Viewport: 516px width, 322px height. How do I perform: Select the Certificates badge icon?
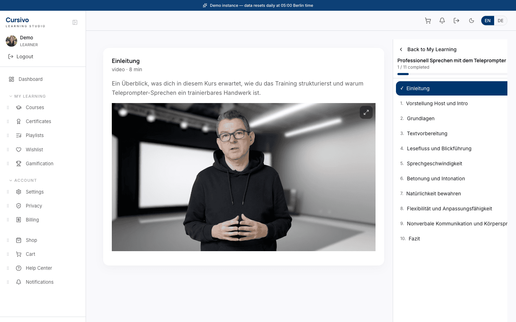coord(19,121)
